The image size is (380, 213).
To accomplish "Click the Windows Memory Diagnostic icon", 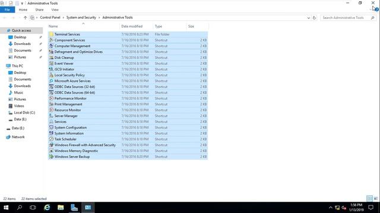I will pos(51,151).
